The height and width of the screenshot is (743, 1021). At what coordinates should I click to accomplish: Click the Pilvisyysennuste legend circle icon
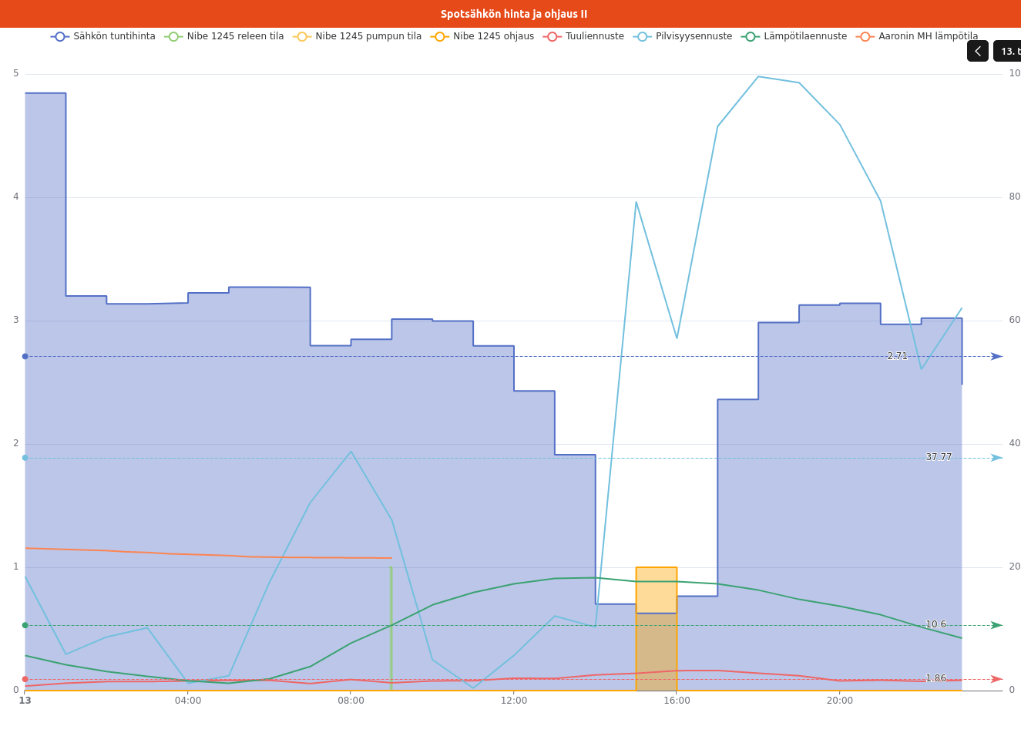tap(643, 37)
